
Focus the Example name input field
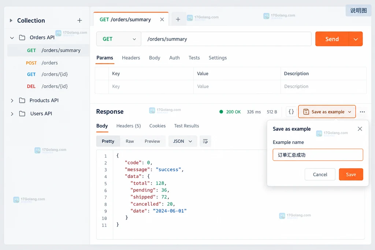[x=318, y=155]
